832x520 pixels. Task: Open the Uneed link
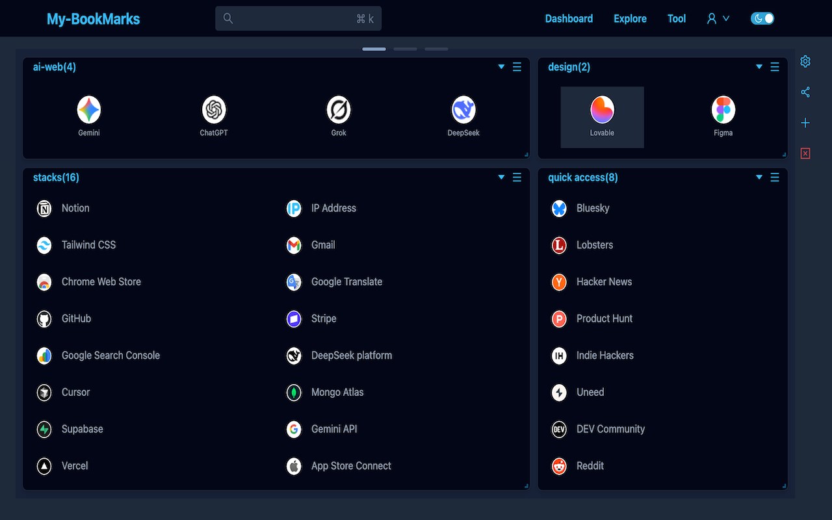590,393
